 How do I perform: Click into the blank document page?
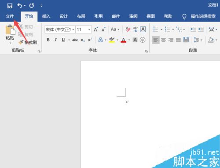click(x=150, y=114)
